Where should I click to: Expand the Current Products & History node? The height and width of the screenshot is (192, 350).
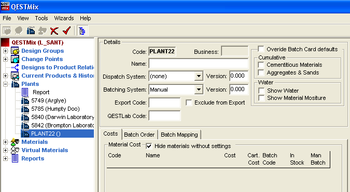pos(5,76)
